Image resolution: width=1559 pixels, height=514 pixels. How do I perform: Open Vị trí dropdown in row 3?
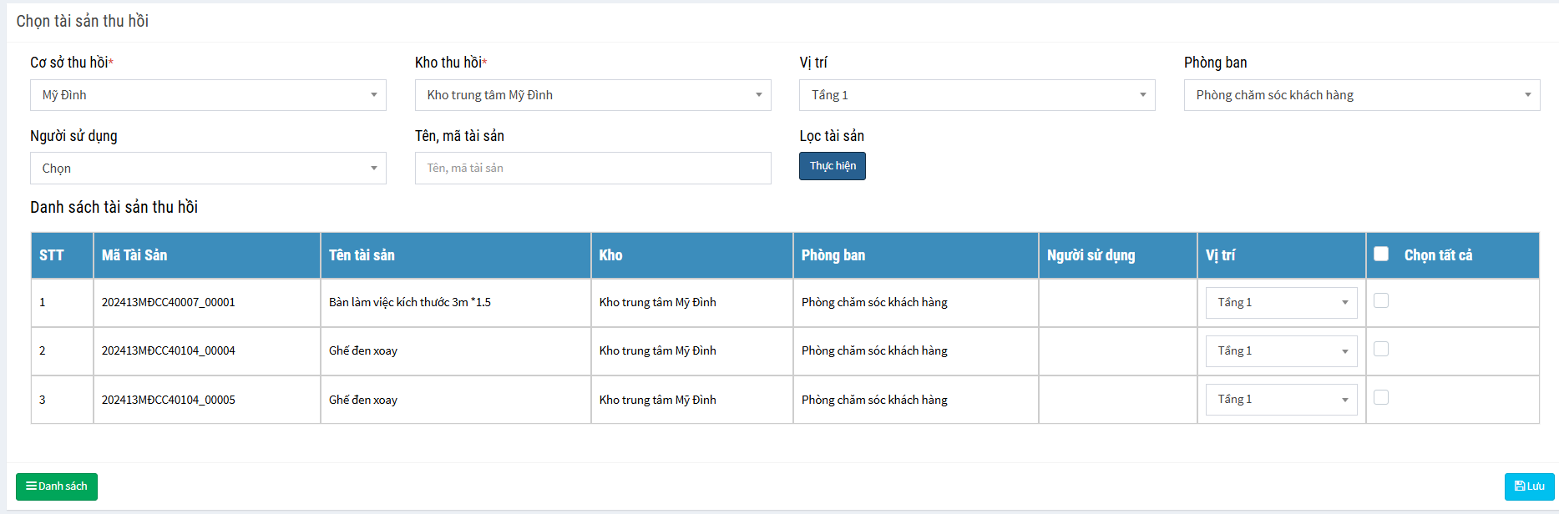point(1281,399)
